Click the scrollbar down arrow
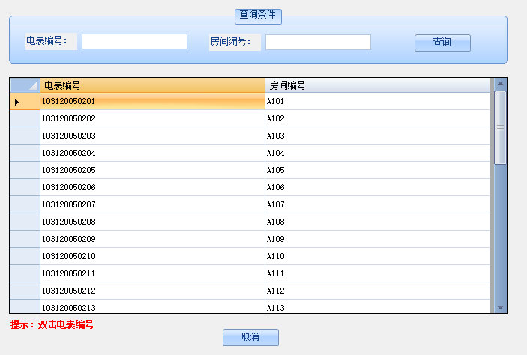The image size is (527, 355). click(x=500, y=307)
